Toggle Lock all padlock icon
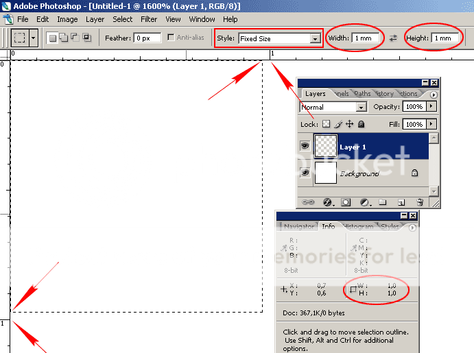The width and height of the screenshot is (474, 353). point(362,124)
